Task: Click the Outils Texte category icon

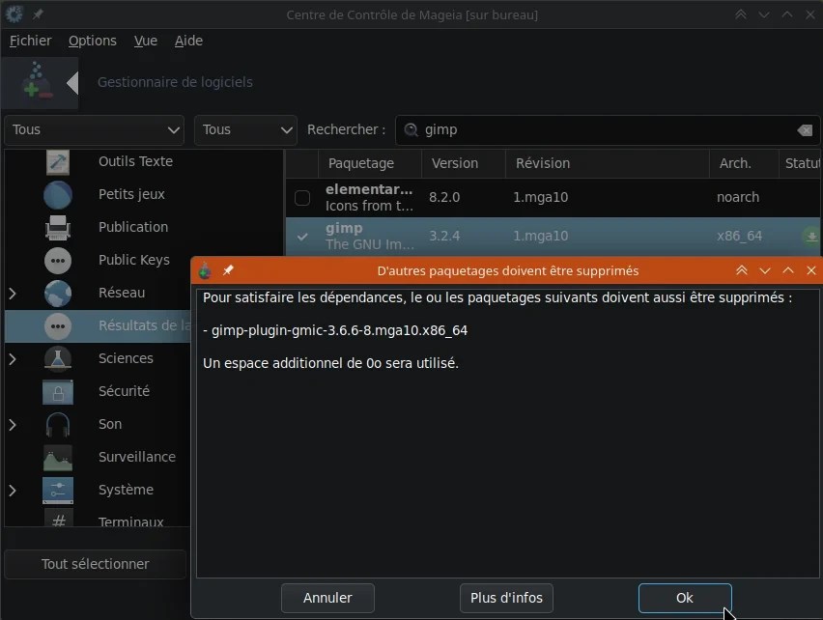Action: click(x=58, y=162)
